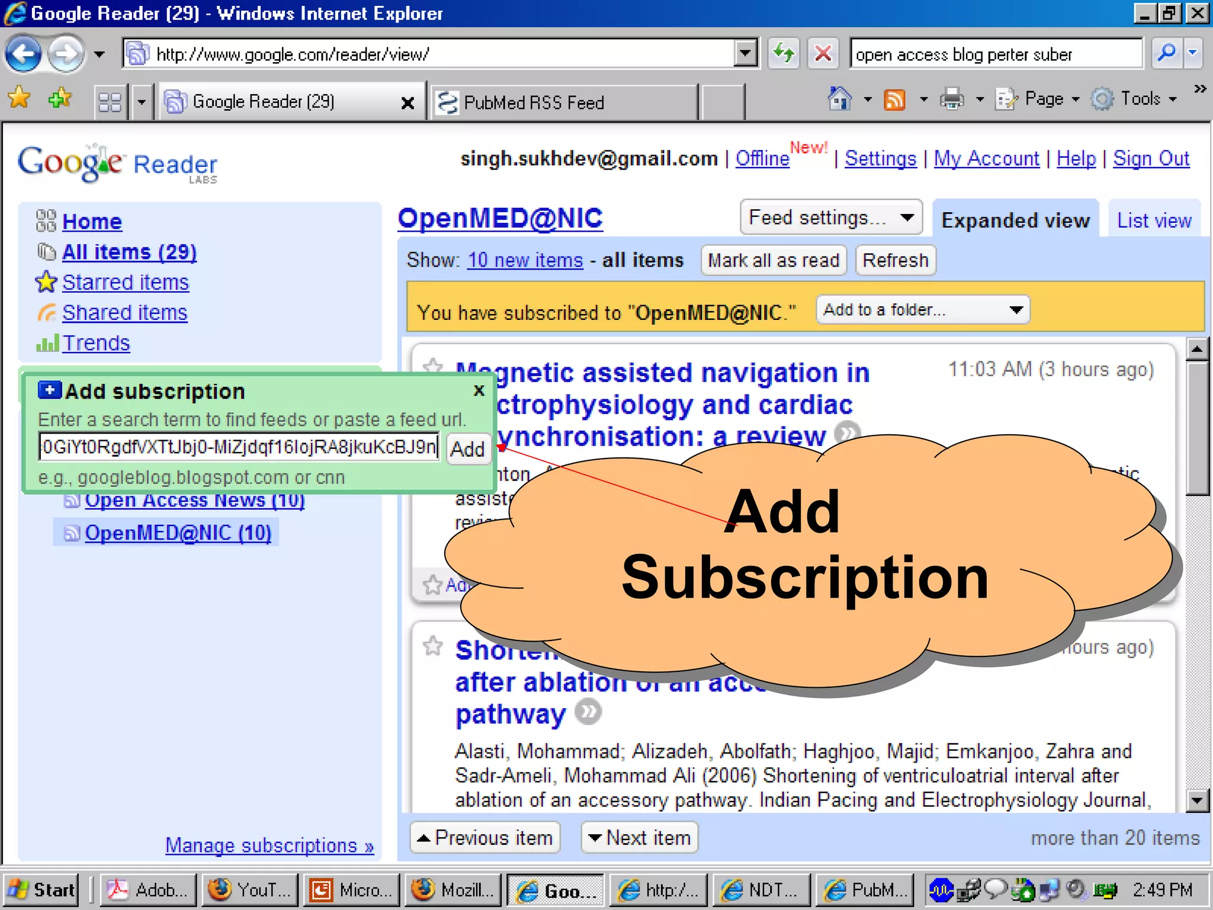Image resolution: width=1213 pixels, height=910 pixels.
Task: Open the Help link
Action: click(1076, 158)
